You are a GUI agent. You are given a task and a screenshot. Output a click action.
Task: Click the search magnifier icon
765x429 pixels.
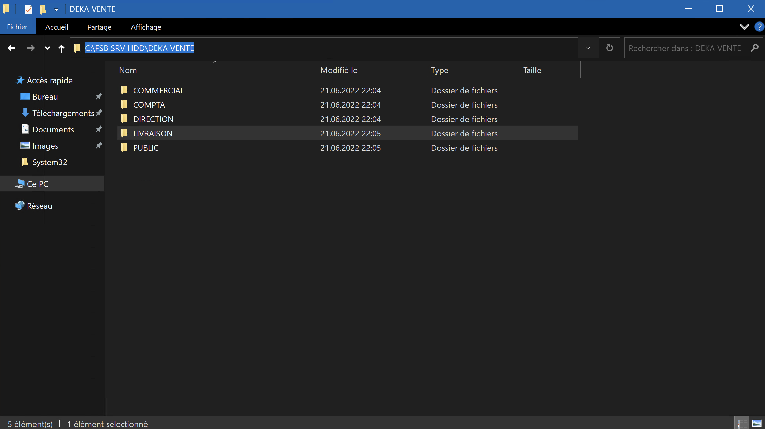tap(754, 48)
